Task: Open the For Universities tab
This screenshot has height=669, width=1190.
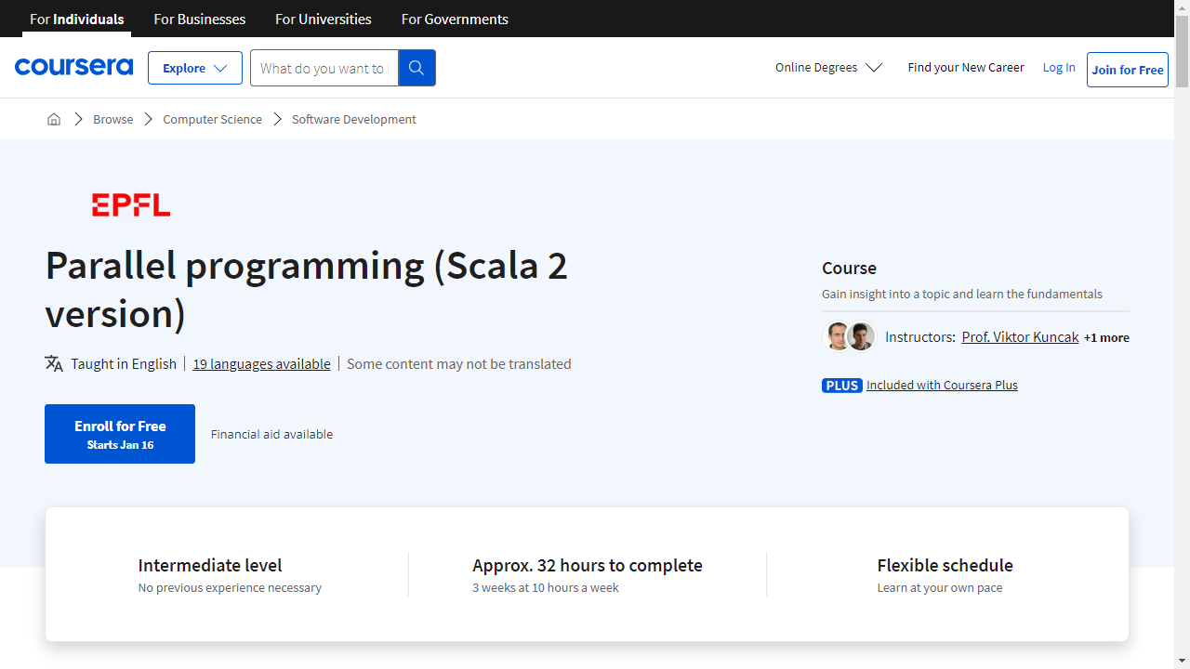Action: [324, 19]
